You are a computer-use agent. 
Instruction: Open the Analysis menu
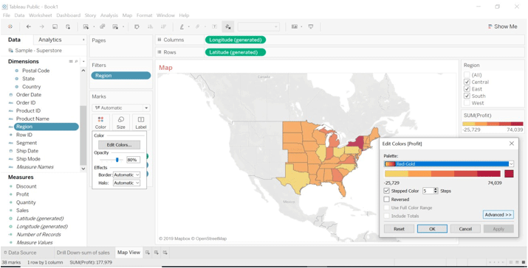tap(109, 15)
